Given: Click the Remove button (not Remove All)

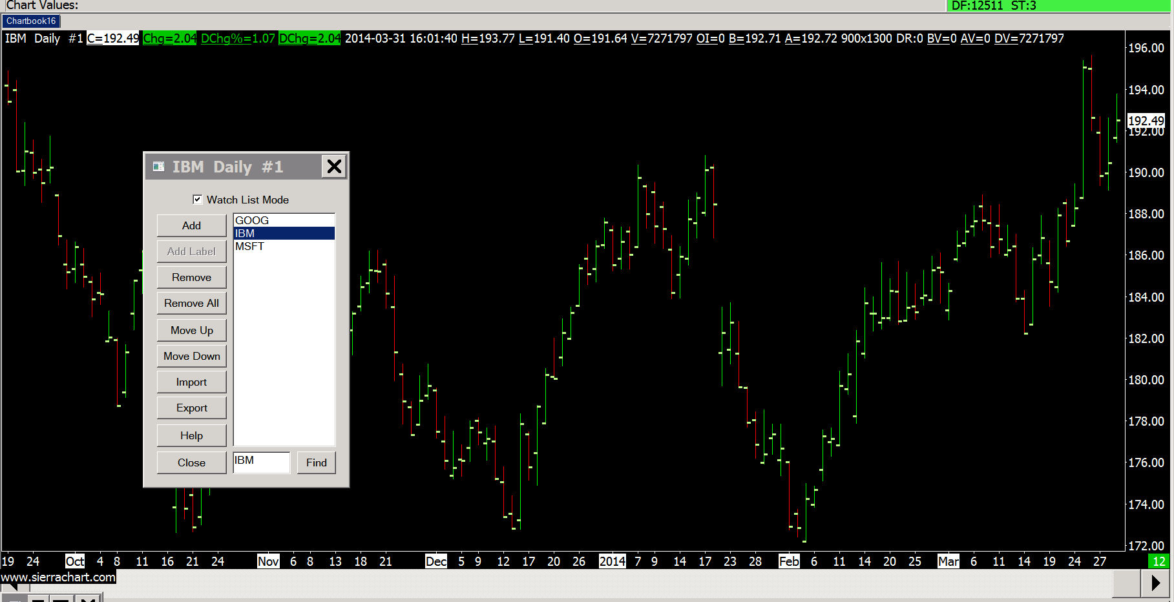Looking at the screenshot, I should [x=191, y=277].
